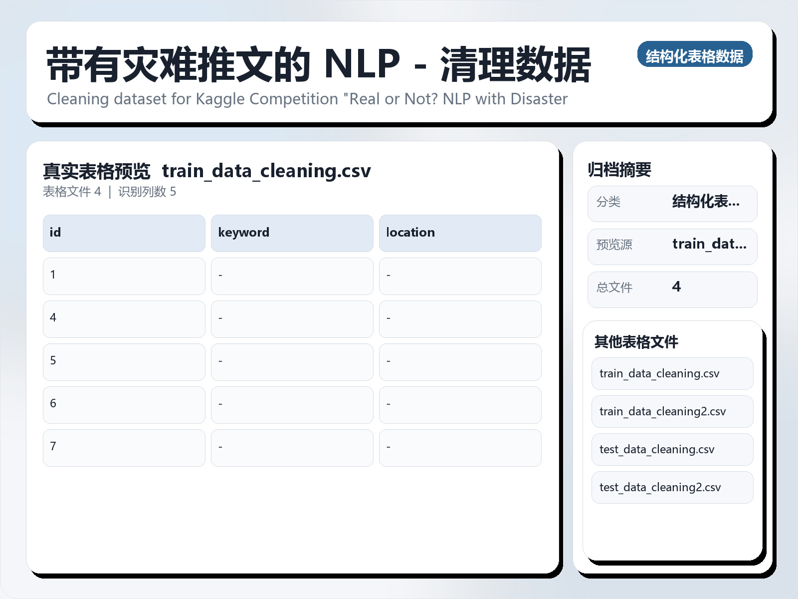Viewport: 798px width, 599px height.
Task: Select the location column header
Action: [460, 233]
